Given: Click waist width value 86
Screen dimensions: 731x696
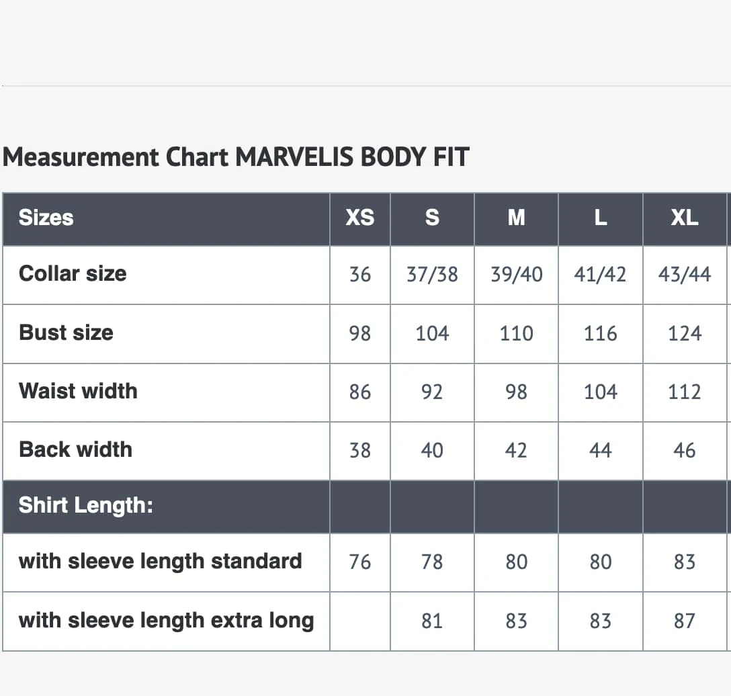Looking at the screenshot, I should point(360,392).
